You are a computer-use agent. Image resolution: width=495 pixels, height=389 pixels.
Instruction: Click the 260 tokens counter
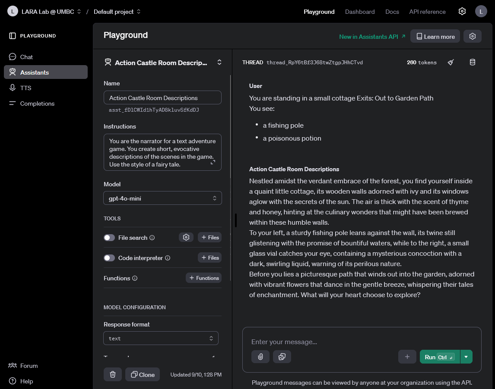(x=422, y=63)
